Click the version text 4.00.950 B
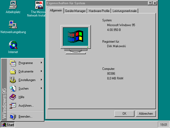The width and height of the screenshot is (170, 128). click(x=114, y=30)
